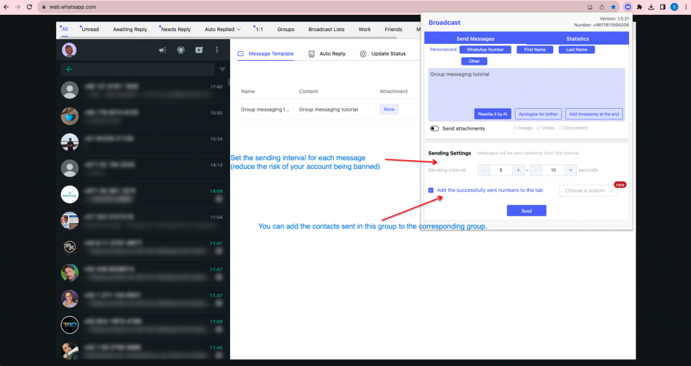Uncheck Add successfully sent numbers checkbox
691x366 pixels.
pyautogui.click(x=431, y=190)
